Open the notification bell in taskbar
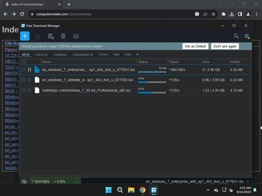 click(x=255, y=190)
